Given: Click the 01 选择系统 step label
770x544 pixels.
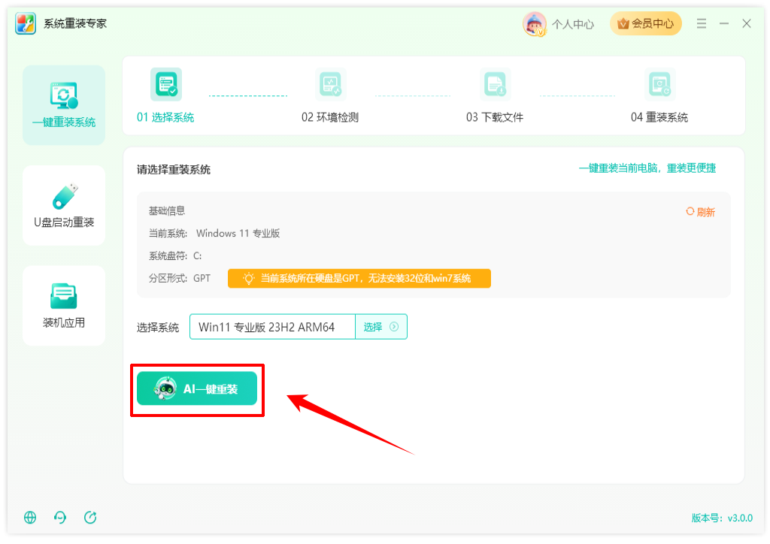Looking at the screenshot, I should [165, 117].
